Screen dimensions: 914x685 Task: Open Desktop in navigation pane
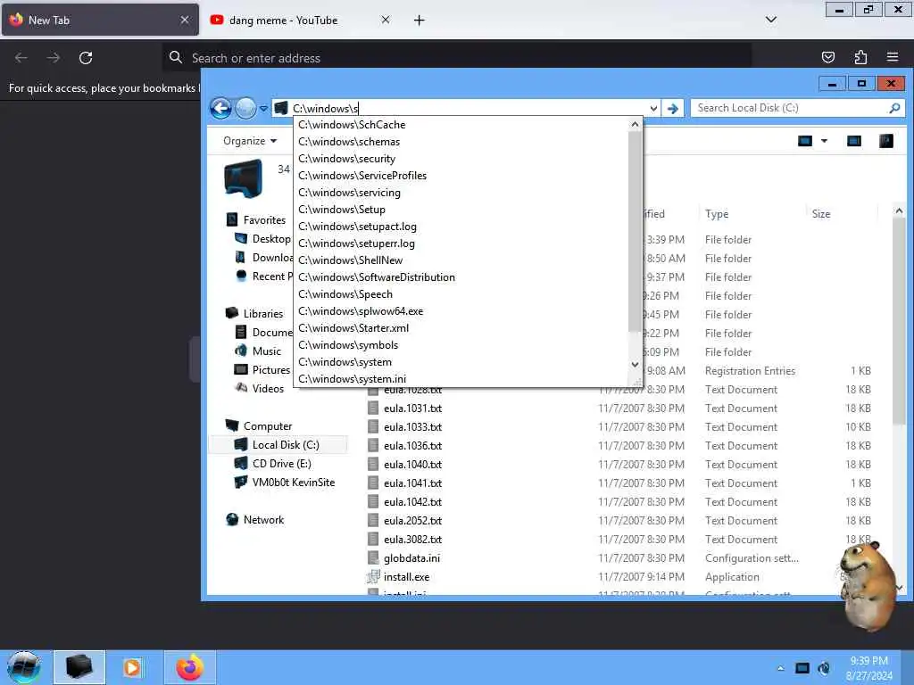pyautogui.click(x=271, y=239)
